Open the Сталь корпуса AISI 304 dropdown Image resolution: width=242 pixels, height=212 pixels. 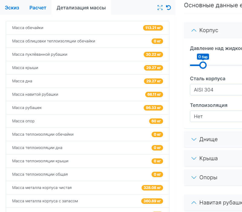click(x=216, y=90)
